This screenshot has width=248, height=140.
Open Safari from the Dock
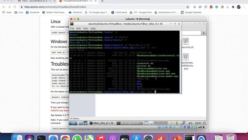(x=53, y=138)
